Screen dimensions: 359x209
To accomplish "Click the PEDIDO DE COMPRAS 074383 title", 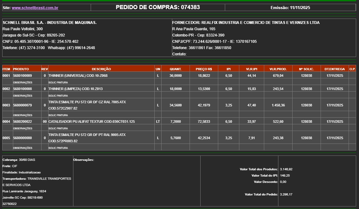I will click(157, 7).
